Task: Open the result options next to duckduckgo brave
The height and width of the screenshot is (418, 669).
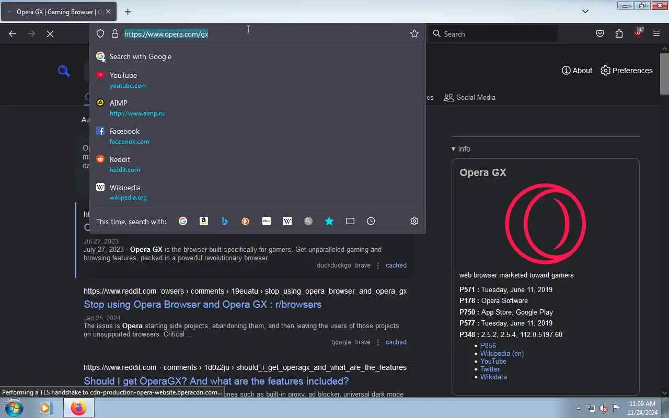Action: [x=378, y=265]
